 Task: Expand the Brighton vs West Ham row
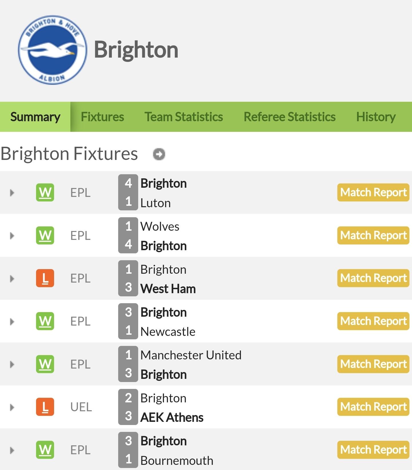click(12, 279)
